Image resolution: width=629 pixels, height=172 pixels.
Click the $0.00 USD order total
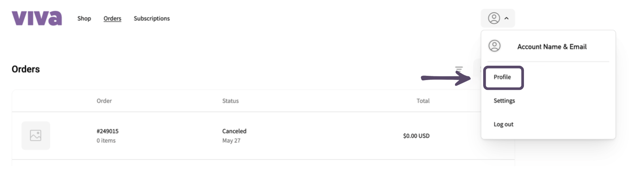pyautogui.click(x=416, y=136)
